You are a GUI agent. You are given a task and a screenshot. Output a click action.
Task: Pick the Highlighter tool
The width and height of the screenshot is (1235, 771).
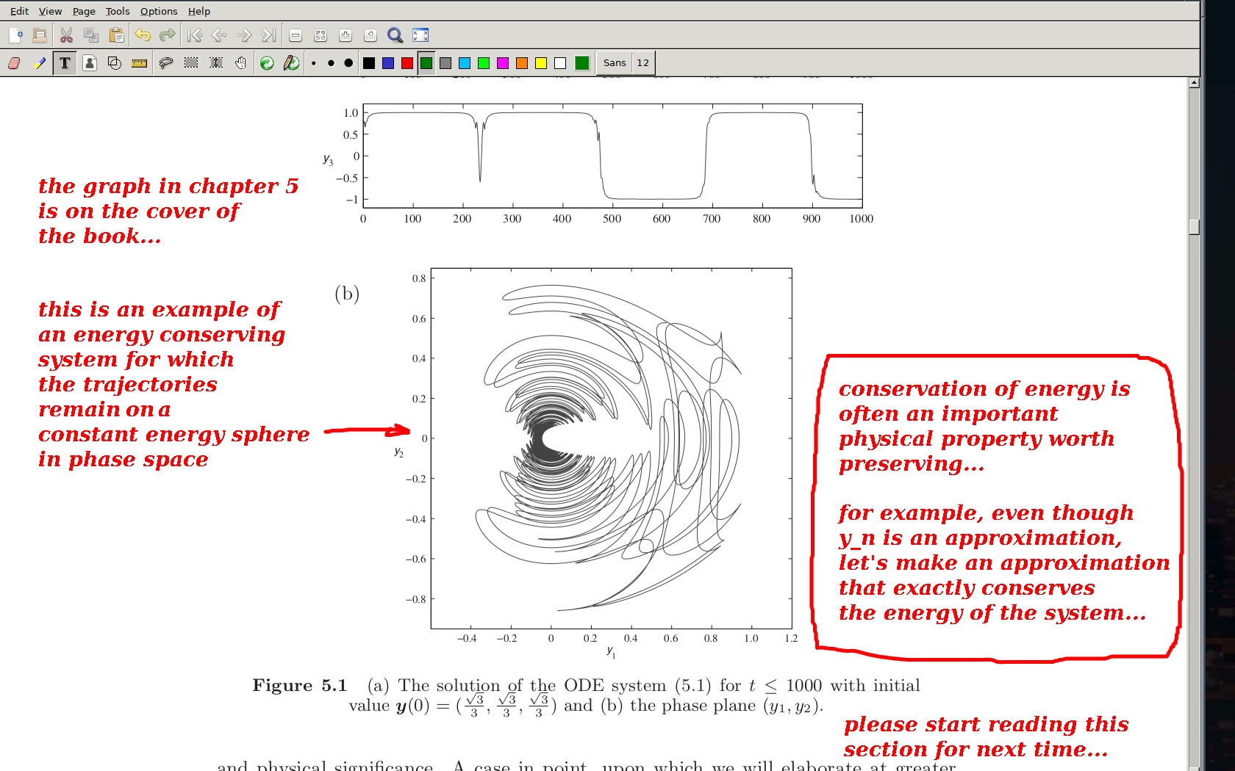40,63
